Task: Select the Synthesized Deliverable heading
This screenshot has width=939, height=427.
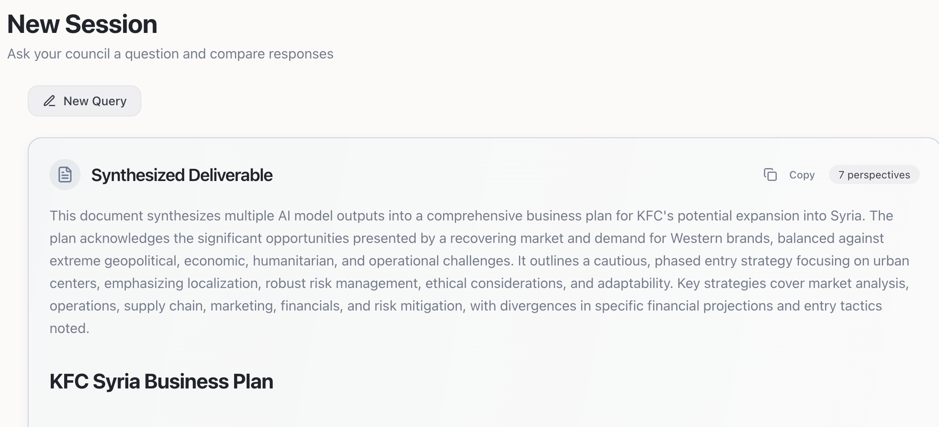Action: point(182,175)
